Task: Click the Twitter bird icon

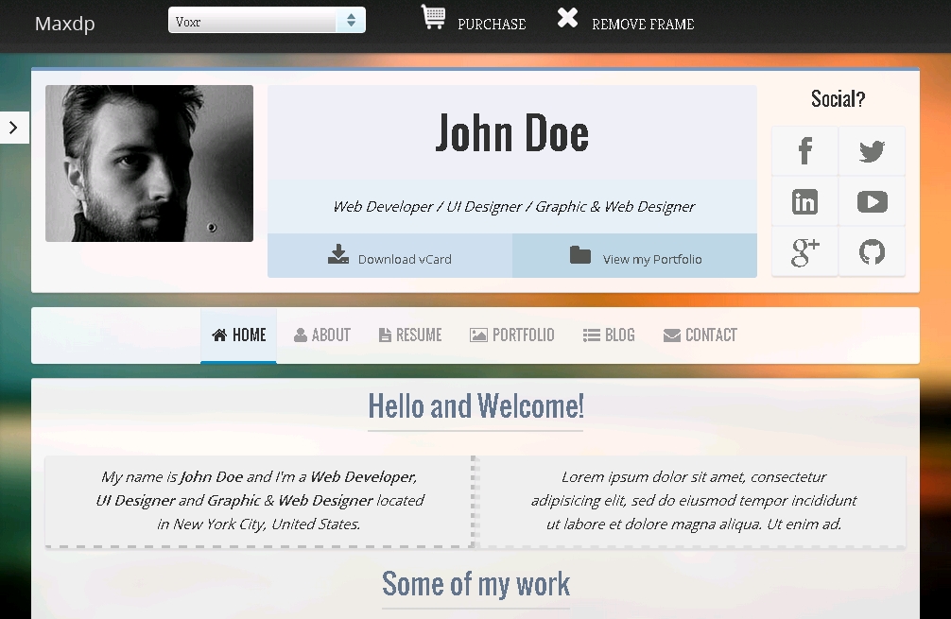Action: [872, 151]
